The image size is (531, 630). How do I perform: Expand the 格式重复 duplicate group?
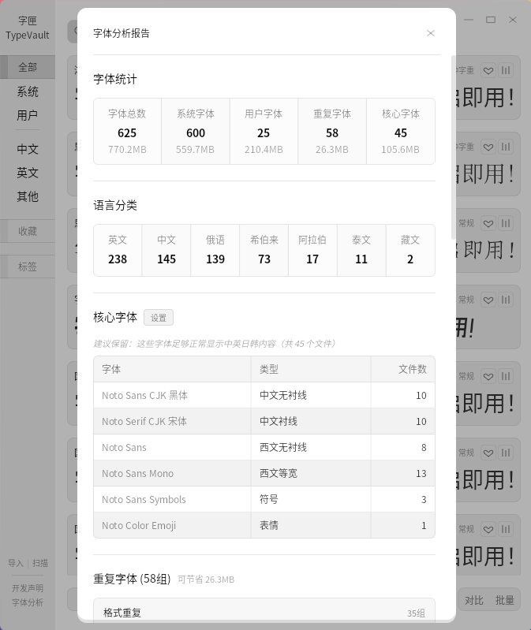pos(264,613)
